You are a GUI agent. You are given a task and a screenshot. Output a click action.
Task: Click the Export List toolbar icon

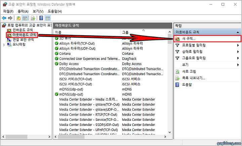pyautogui.click(x=33, y=18)
